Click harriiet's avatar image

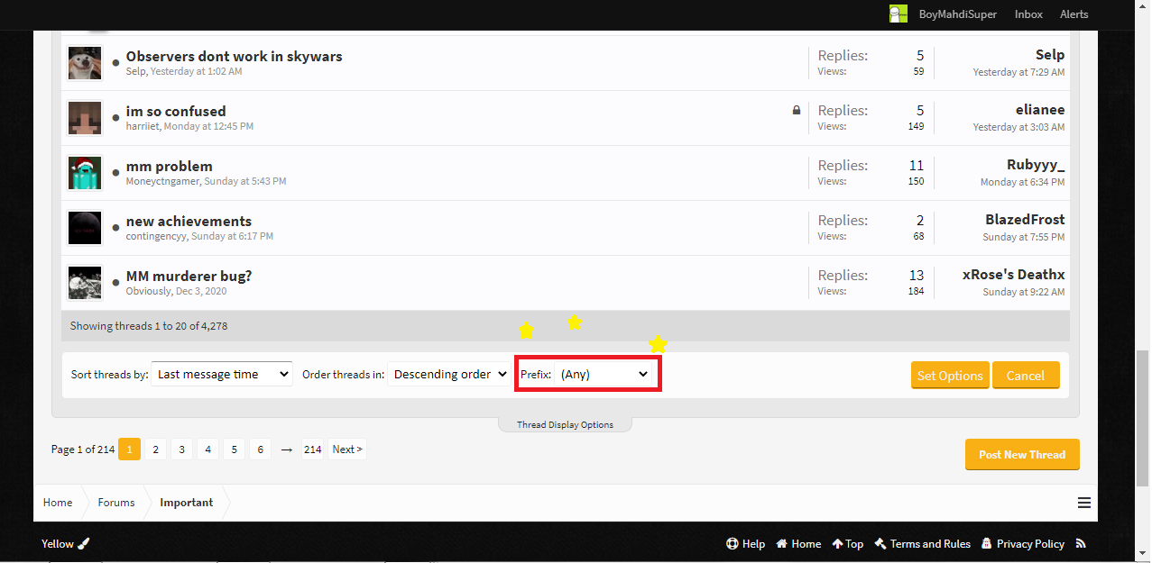coord(85,118)
